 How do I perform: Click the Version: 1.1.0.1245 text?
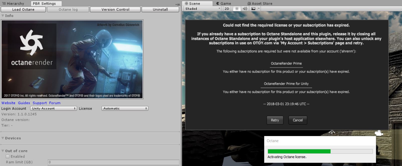click(19, 114)
